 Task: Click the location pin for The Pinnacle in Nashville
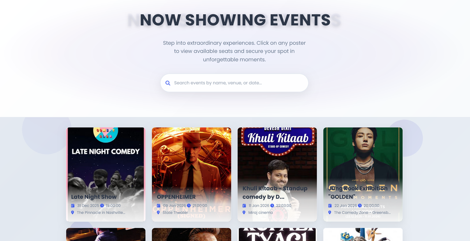click(x=72, y=212)
